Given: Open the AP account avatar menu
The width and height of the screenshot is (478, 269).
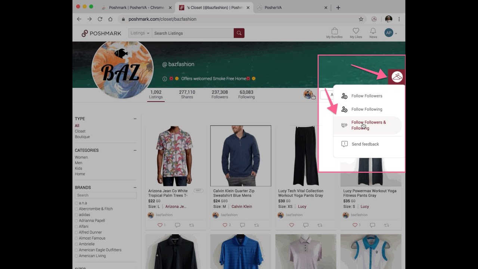Looking at the screenshot, I should tap(390, 33).
